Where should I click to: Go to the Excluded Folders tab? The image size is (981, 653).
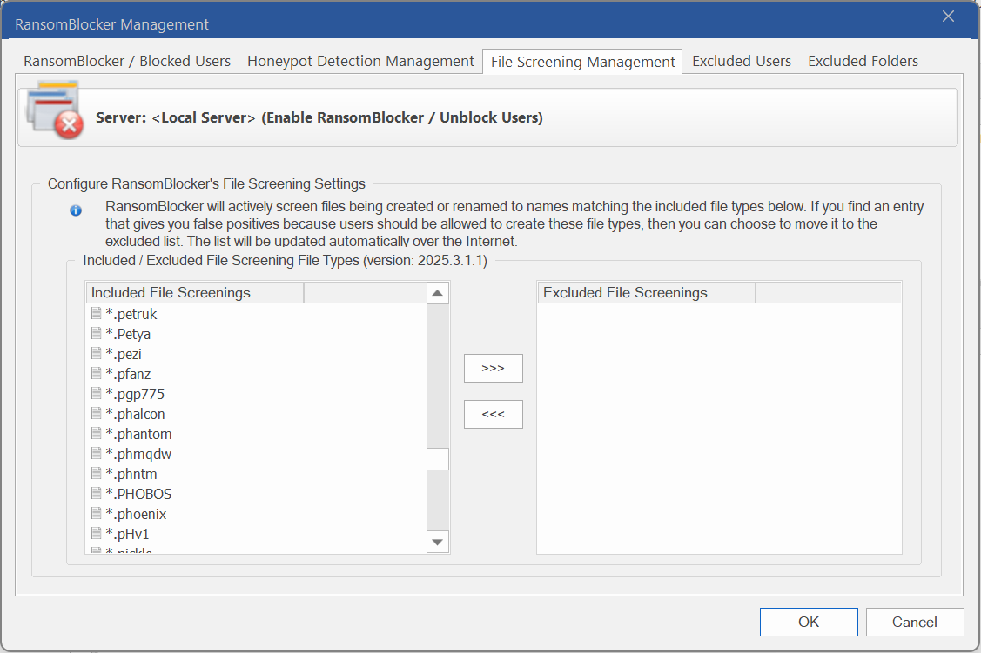point(863,61)
